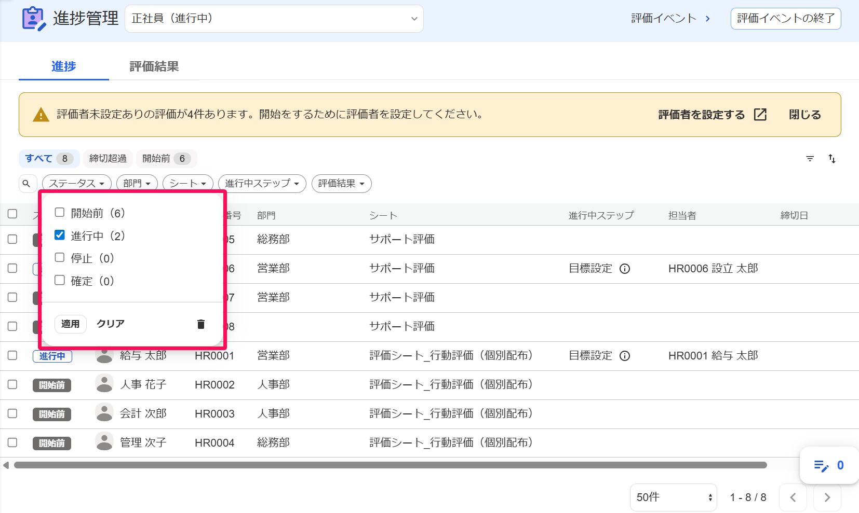
Task: Click the 部門 column header
Action: [266, 216]
